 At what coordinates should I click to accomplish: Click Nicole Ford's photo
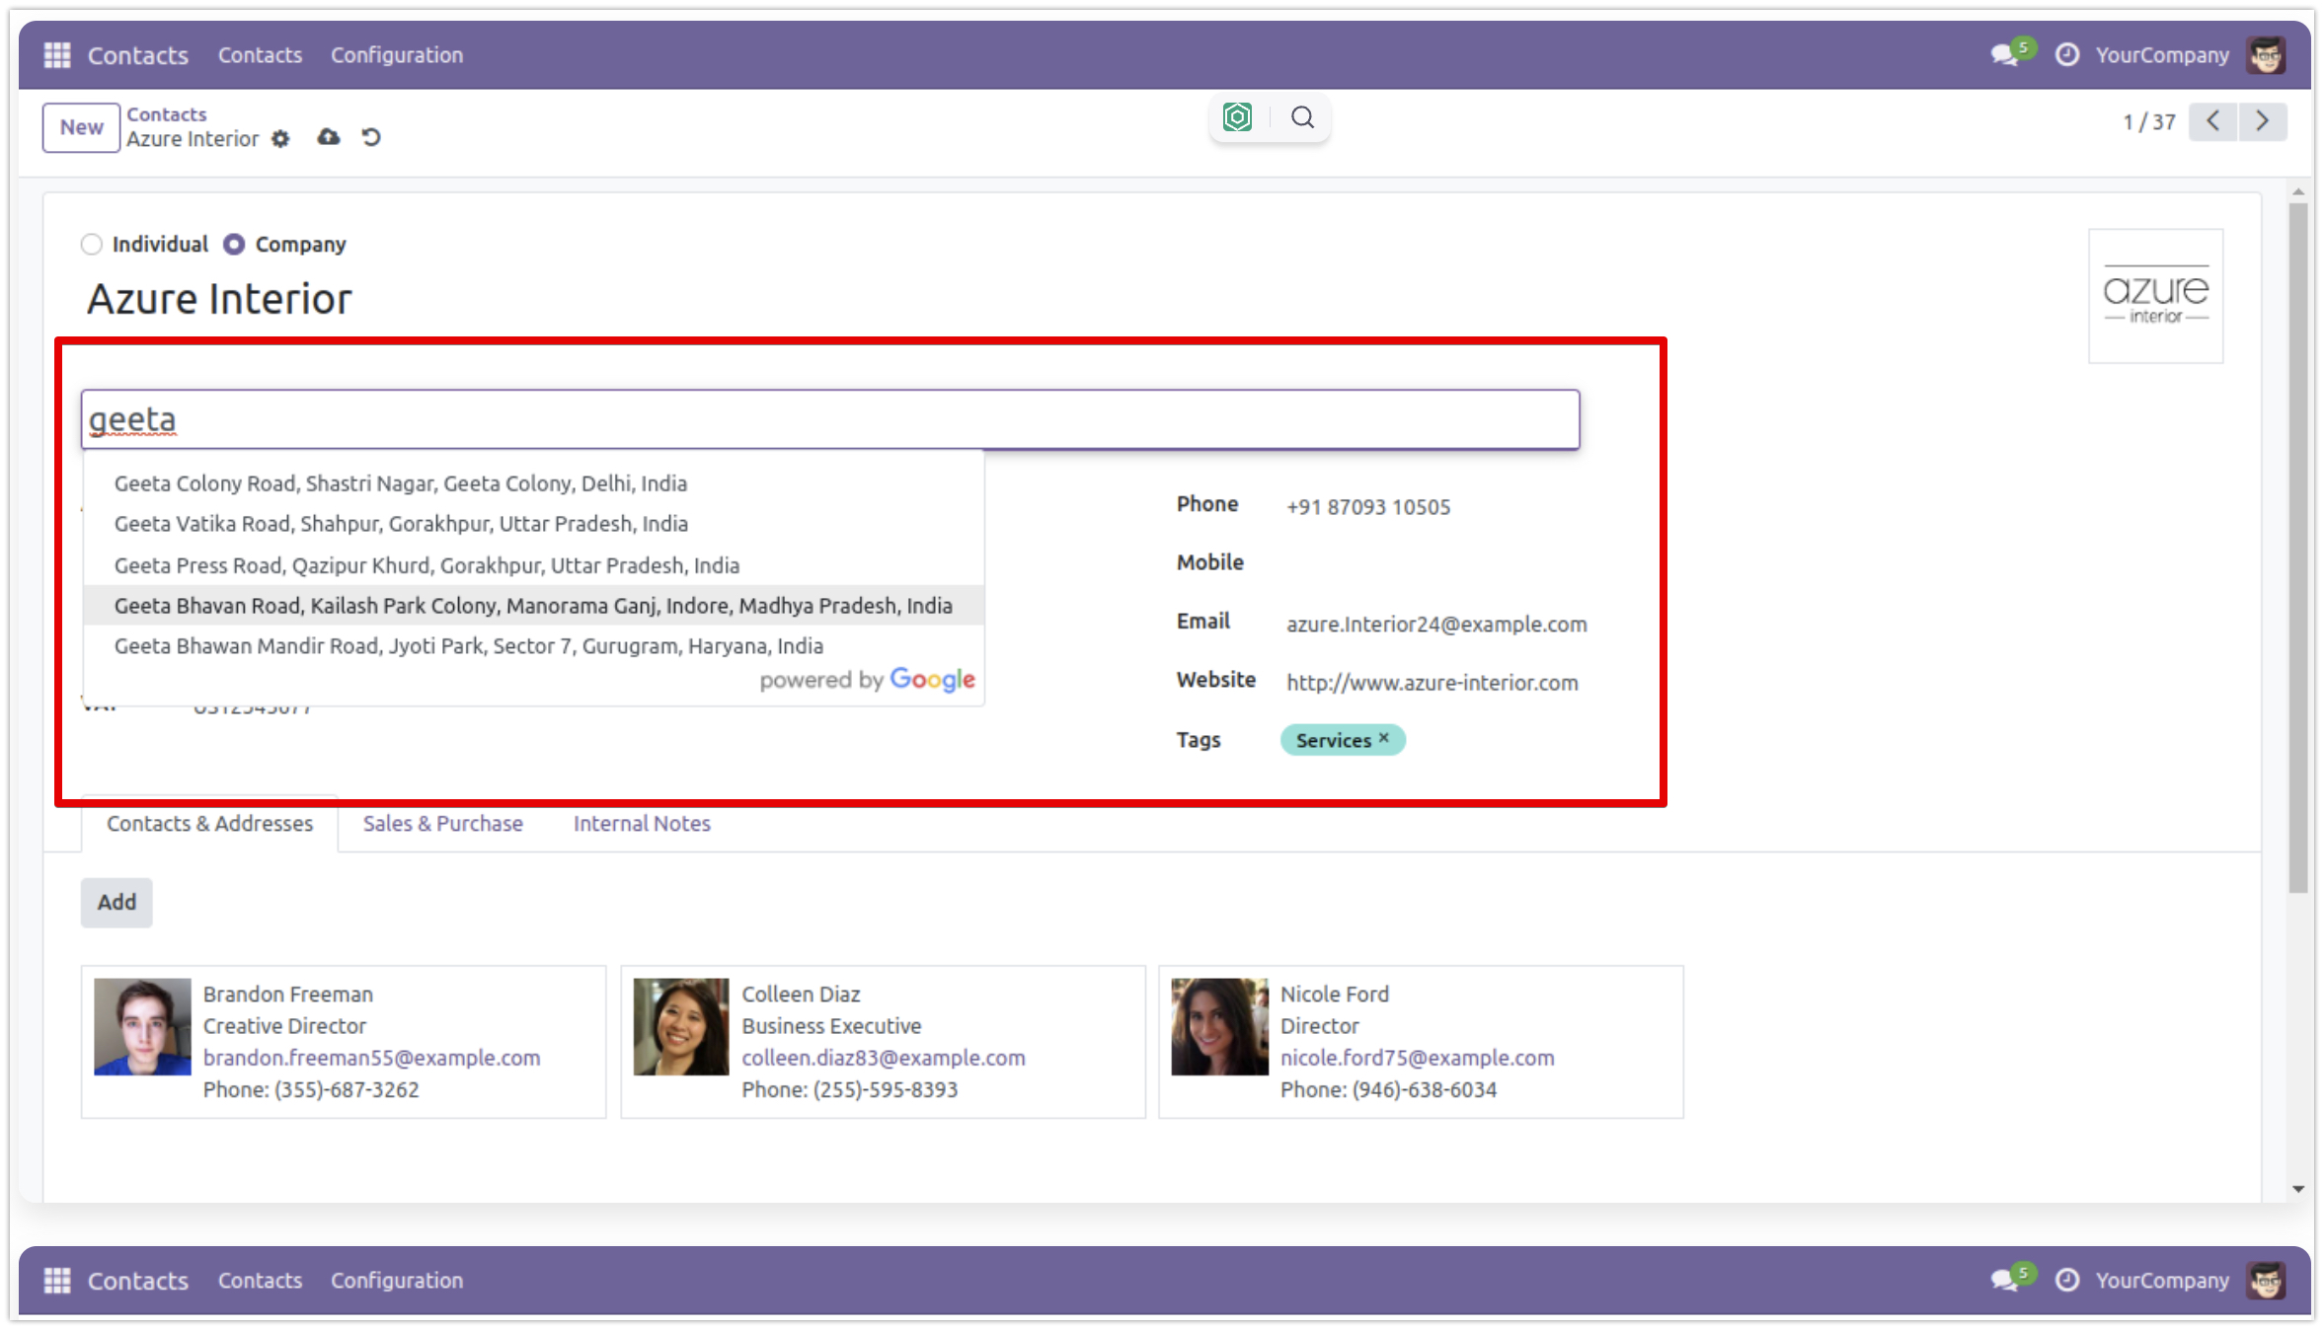click(1219, 1026)
